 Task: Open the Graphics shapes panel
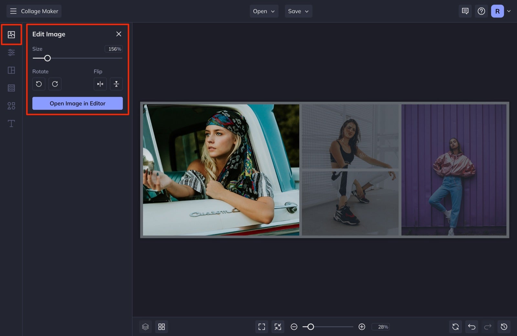11,106
